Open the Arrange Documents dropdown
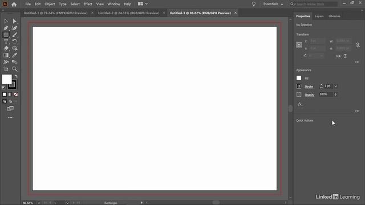Viewport: 365px width, 205px height. pos(143,4)
